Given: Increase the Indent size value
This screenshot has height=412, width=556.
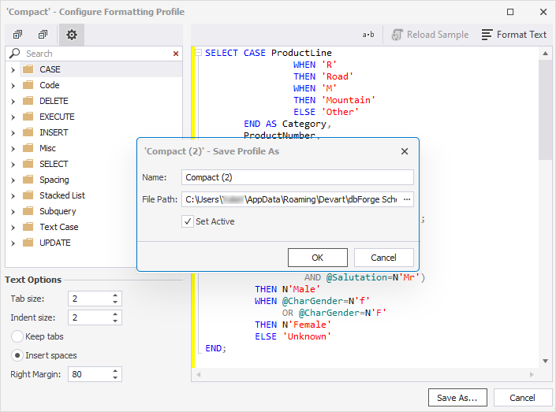Looking at the screenshot, I should pos(115,314).
